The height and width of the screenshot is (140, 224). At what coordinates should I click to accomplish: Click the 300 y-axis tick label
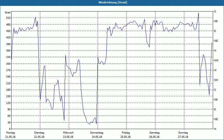click(x=8, y=64)
